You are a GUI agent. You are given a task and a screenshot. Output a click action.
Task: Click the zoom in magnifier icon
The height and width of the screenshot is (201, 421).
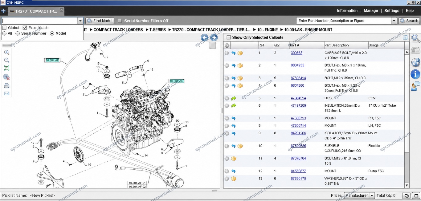click(6, 53)
